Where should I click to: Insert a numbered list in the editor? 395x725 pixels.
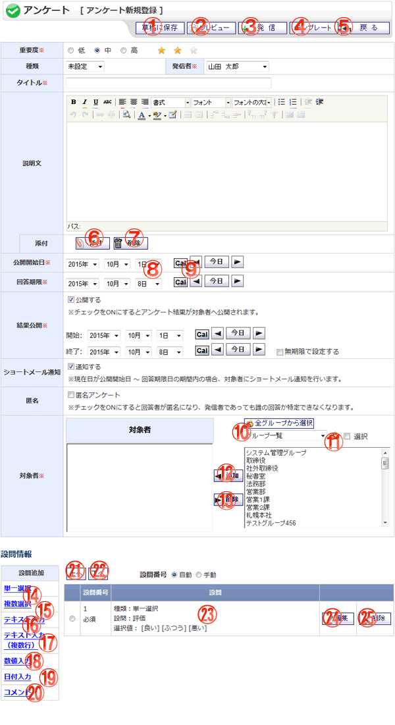pos(293,102)
